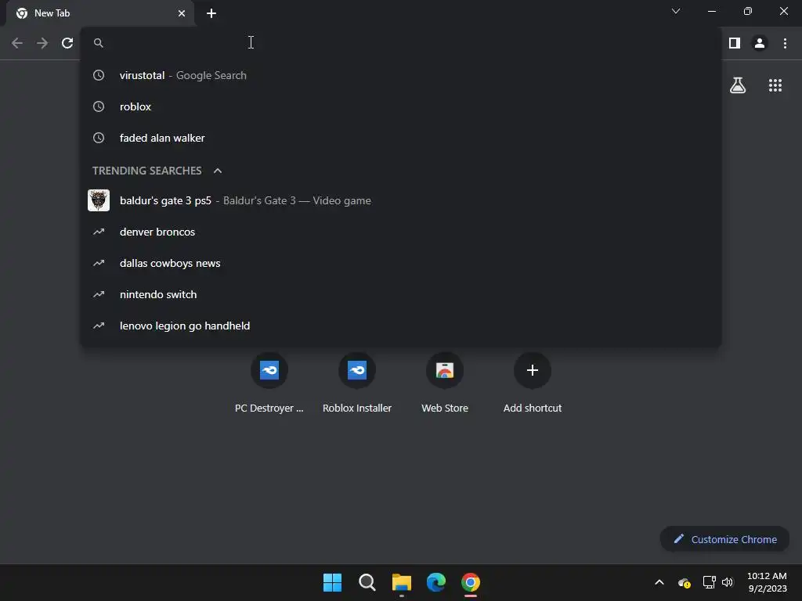Click Chrome icon in taskbar

coord(471,582)
